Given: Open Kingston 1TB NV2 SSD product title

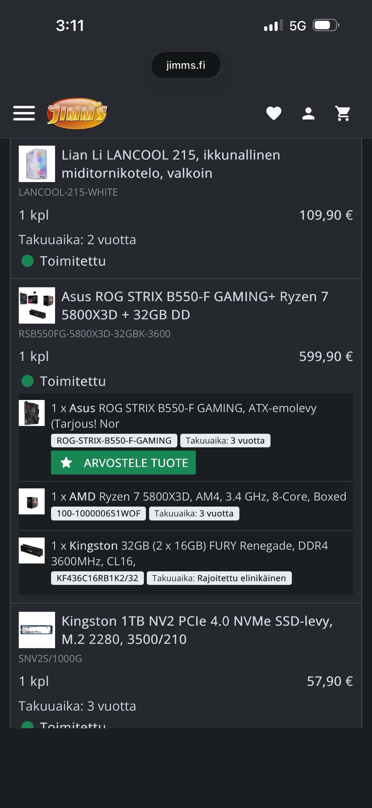Looking at the screenshot, I should 197,630.
